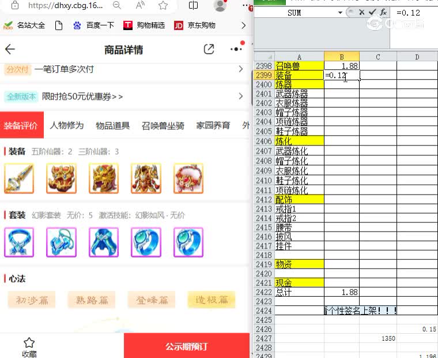Select Excel column A header
Screen dimensions: 438x358
300,57
